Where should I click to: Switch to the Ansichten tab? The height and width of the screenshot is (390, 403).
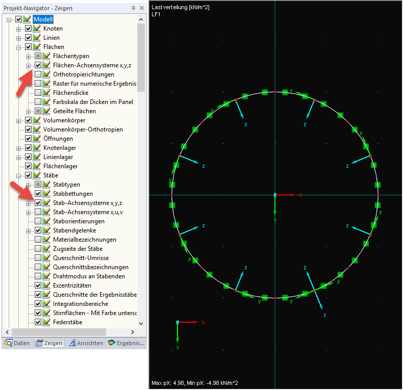(86, 343)
